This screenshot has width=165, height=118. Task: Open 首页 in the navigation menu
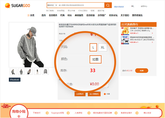(44, 15)
